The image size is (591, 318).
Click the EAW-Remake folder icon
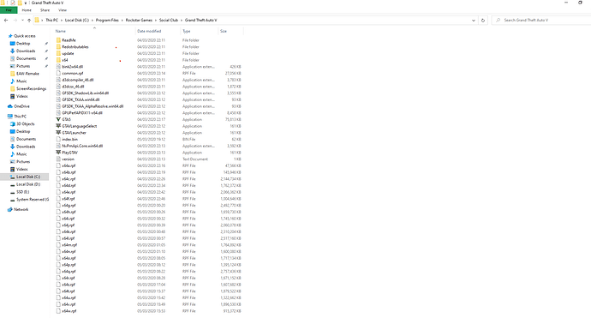13,74
